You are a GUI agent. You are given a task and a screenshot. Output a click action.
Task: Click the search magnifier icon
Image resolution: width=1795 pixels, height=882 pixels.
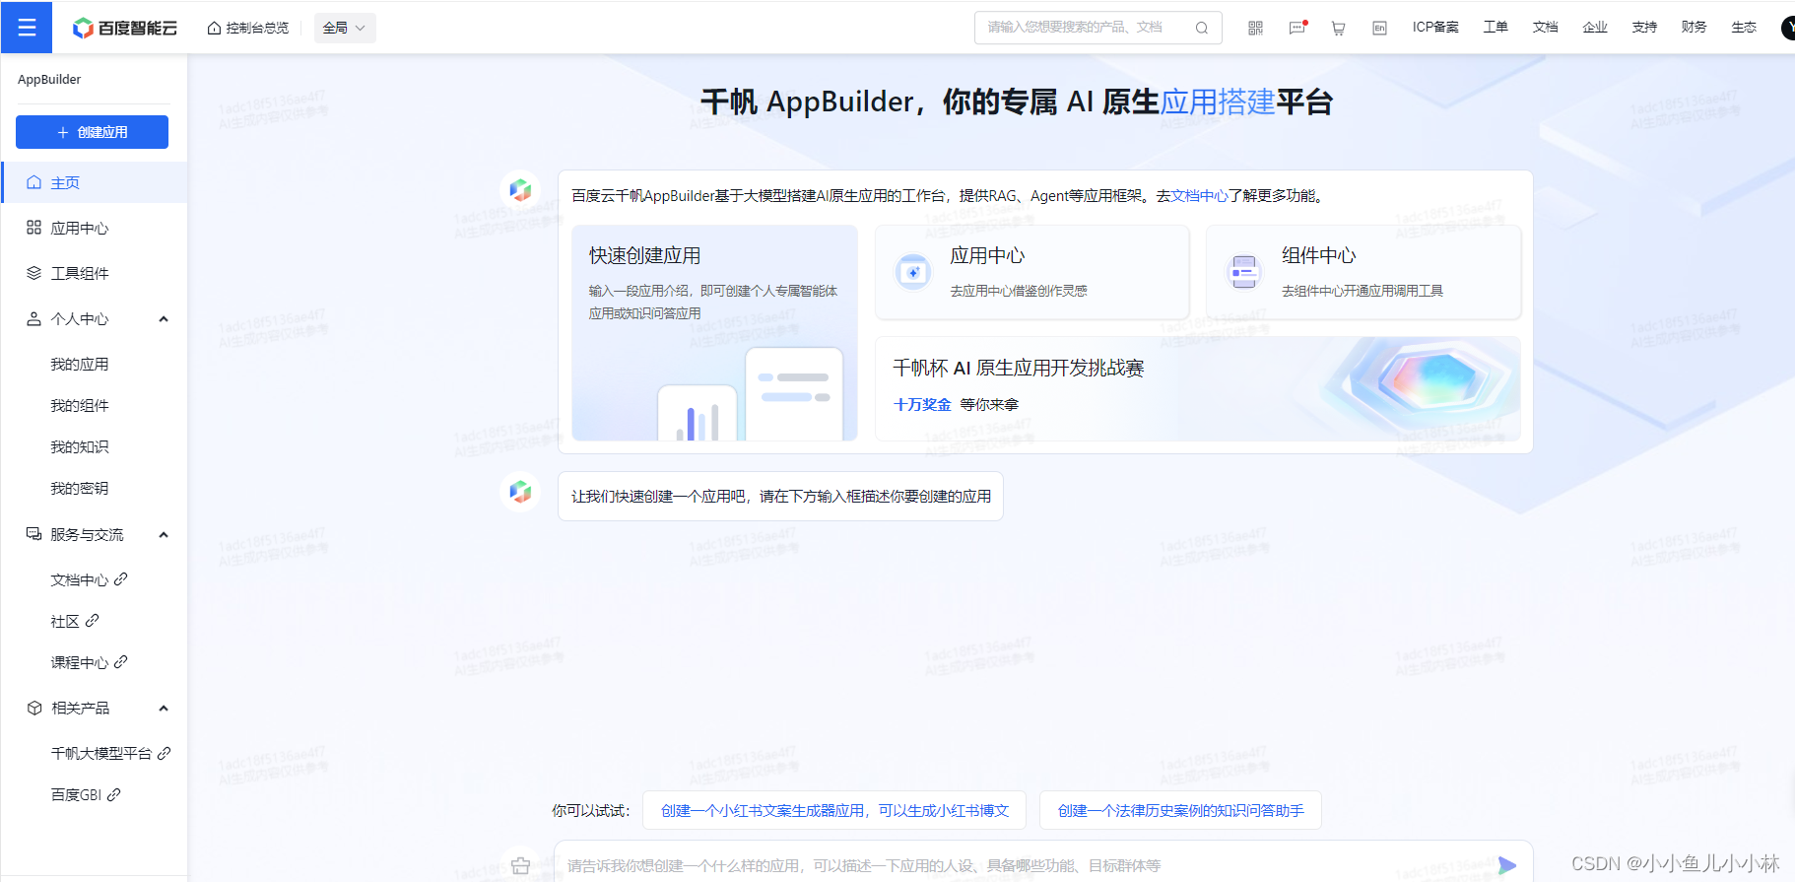point(1202,28)
